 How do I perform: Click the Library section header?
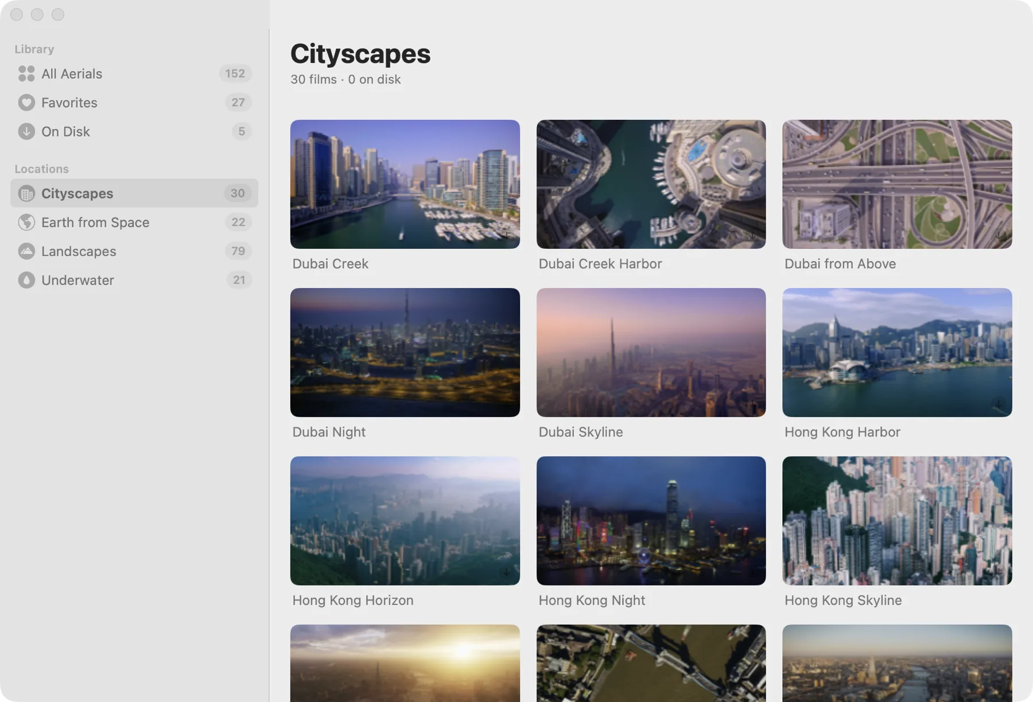pyautogui.click(x=34, y=49)
